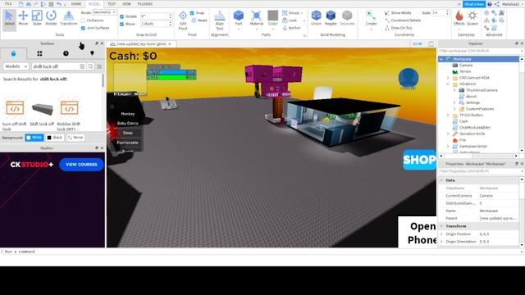Viewport: 525px width, 295px height.
Task: Expand the Donation Knife item
Action: 448,134
